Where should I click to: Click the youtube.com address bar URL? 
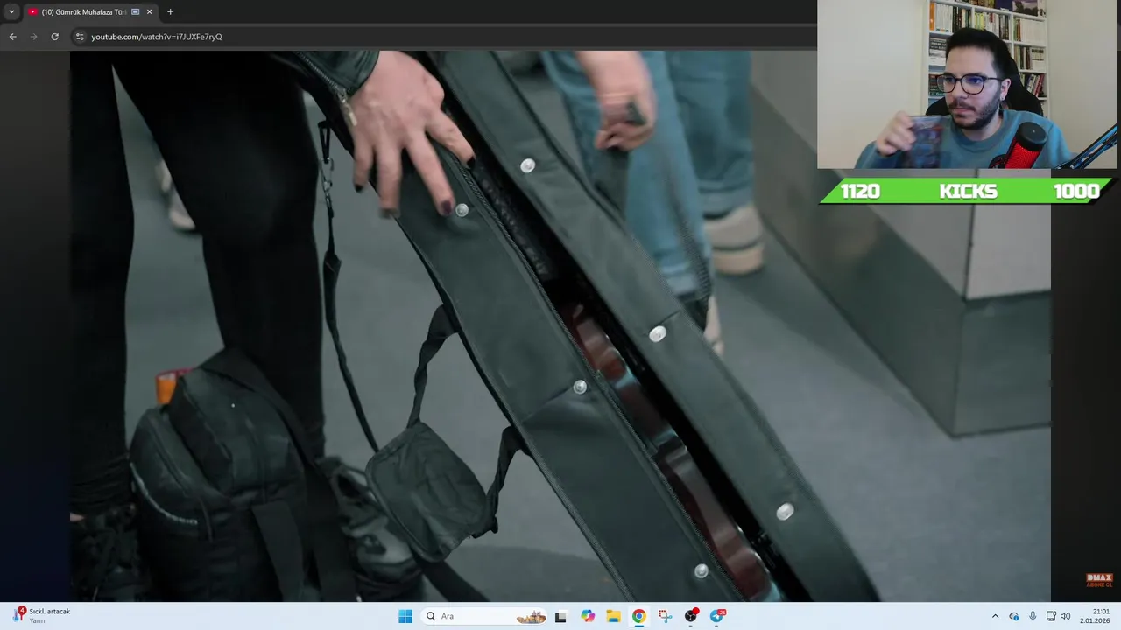[x=157, y=37]
